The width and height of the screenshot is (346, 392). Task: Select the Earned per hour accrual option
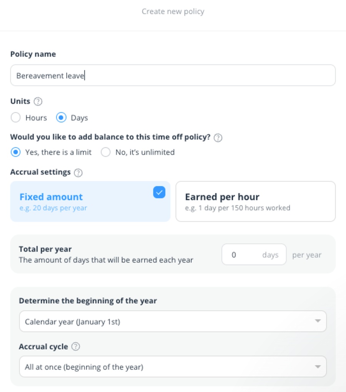pos(256,201)
